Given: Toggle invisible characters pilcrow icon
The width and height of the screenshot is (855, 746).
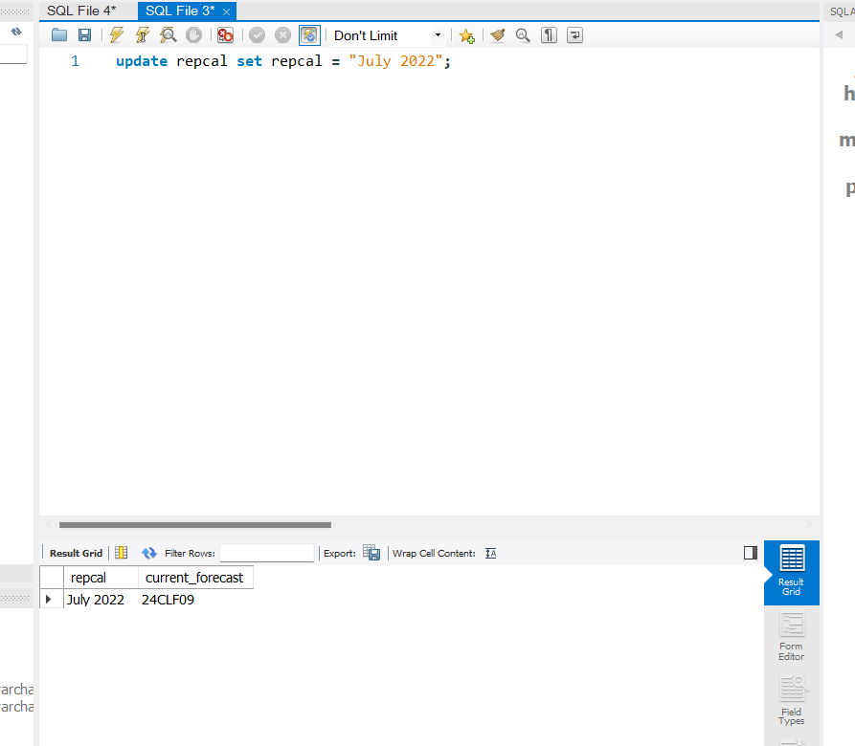Looking at the screenshot, I should (x=549, y=35).
